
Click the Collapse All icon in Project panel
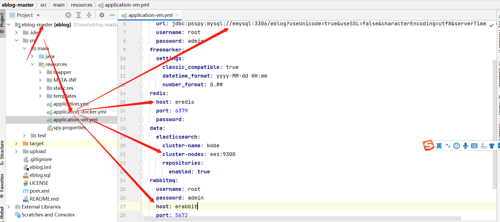coord(89,15)
